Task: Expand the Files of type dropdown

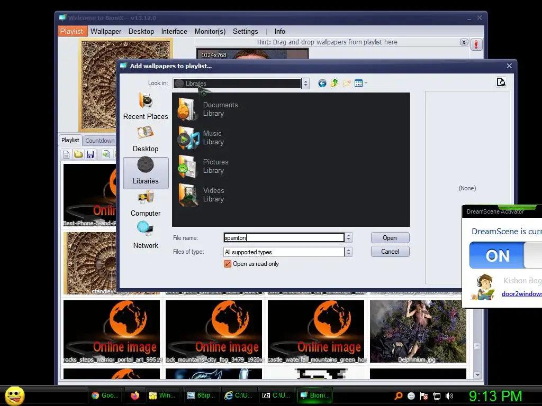Action: (x=348, y=252)
